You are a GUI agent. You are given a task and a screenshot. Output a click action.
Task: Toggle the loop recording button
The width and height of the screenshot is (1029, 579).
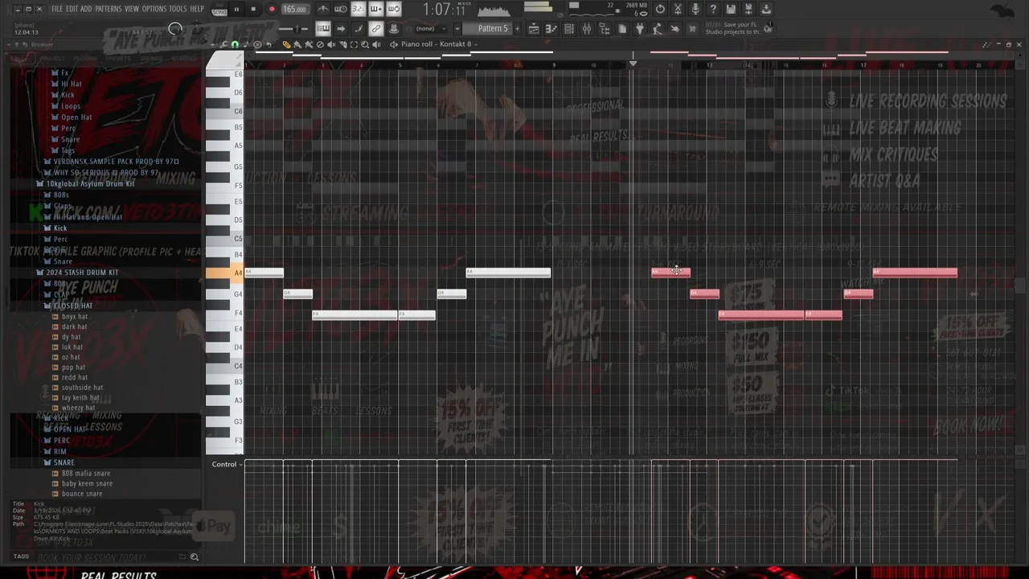point(394,10)
